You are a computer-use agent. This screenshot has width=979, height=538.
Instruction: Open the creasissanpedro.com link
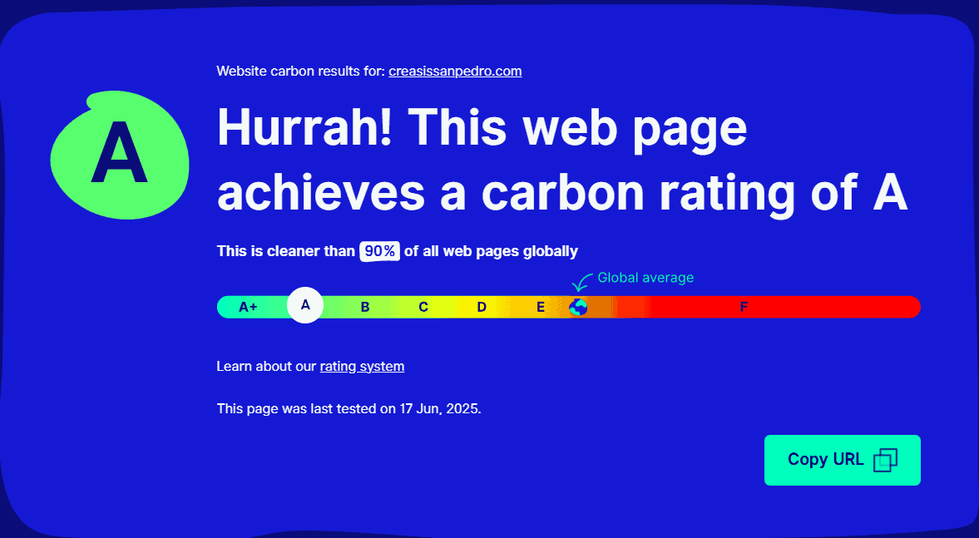pyautogui.click(x=455, y=72)
